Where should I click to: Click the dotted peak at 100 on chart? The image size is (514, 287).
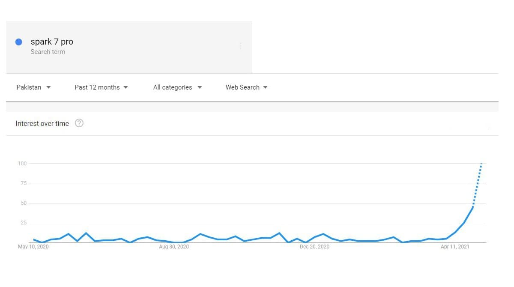point(481,164)
